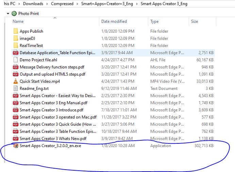Image resolution: width=235 pixels, height=172 pixels.
Task: Select the Photo Print label
Action: pyautogui.click(x=29, y=14)
